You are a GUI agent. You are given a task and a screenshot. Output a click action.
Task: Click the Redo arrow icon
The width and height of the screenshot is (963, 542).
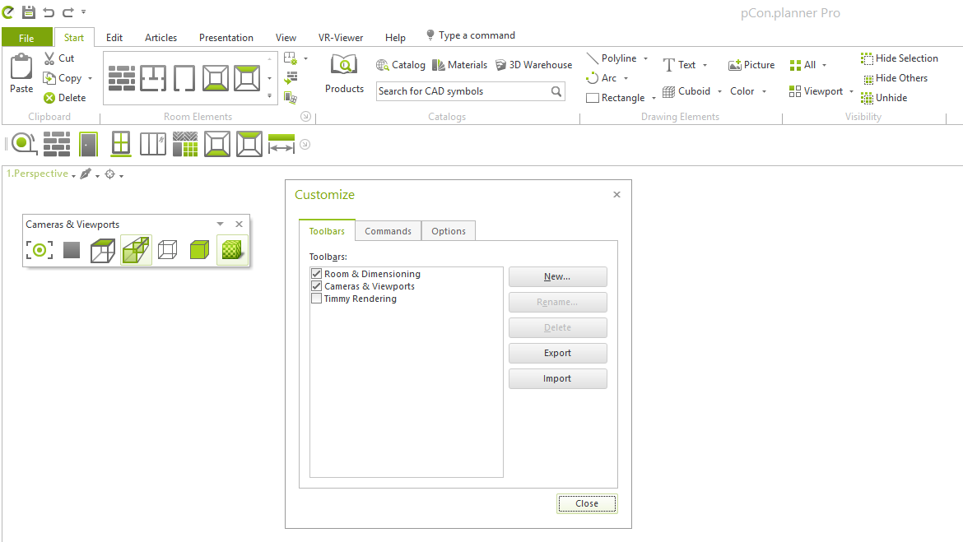[67, 12]
